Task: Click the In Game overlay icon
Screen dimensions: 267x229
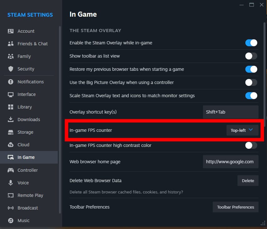Action: coord(11,157)
